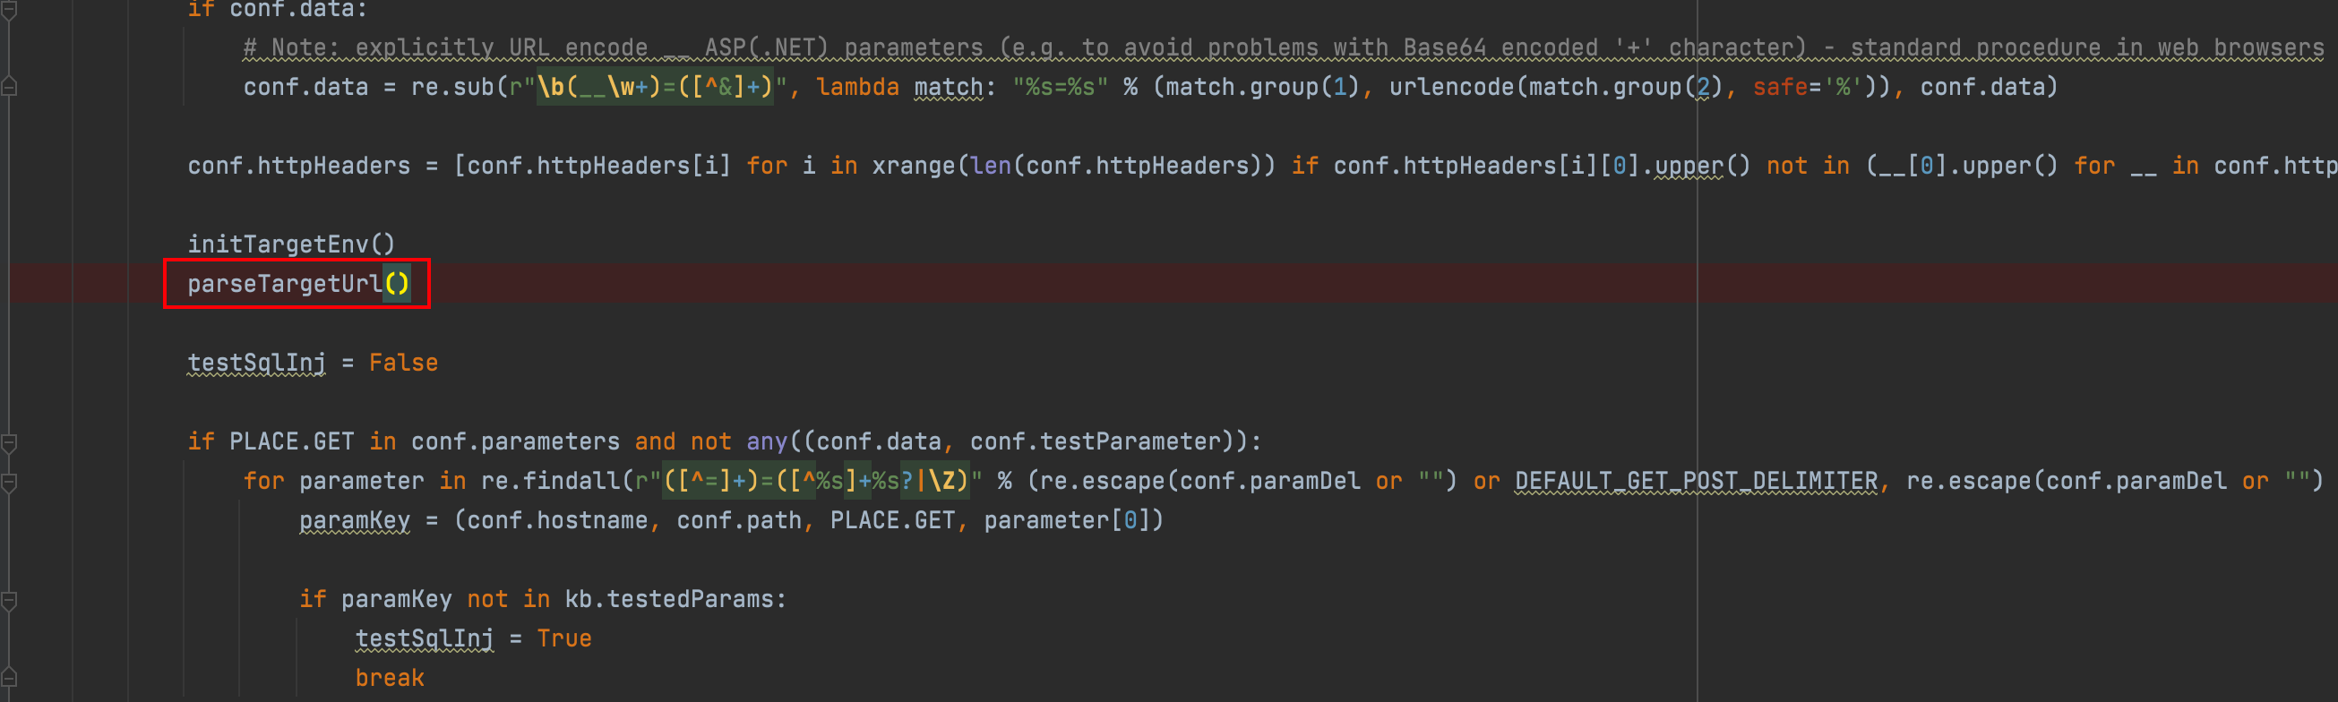Image resolution: width=2338 pixels, height=702 pixels.
Task: Click the True value under kb.testedParams check
Action: (563, 638)
